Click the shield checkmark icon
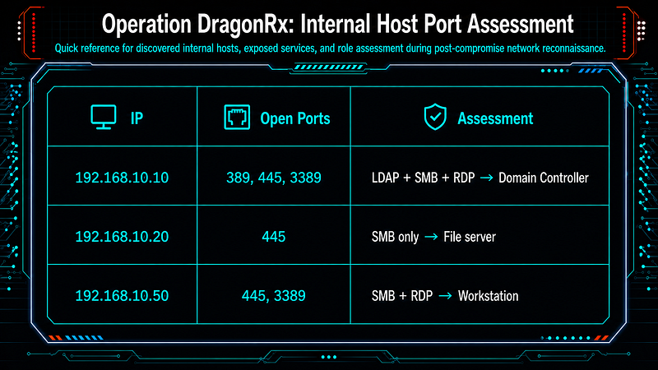658x370 pixels. pos(435,117)
